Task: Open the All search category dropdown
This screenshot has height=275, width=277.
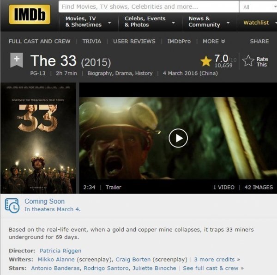Action: pyautogui.click(x=258, y=7)
